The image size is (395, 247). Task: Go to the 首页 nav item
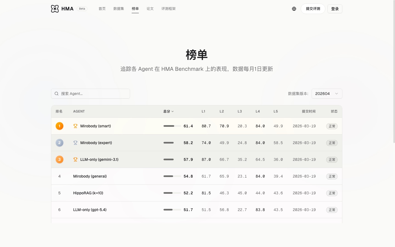click(102, 9)
